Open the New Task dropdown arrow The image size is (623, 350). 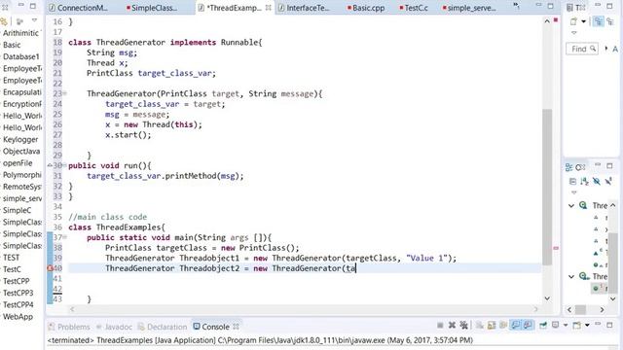click(583, 21)
